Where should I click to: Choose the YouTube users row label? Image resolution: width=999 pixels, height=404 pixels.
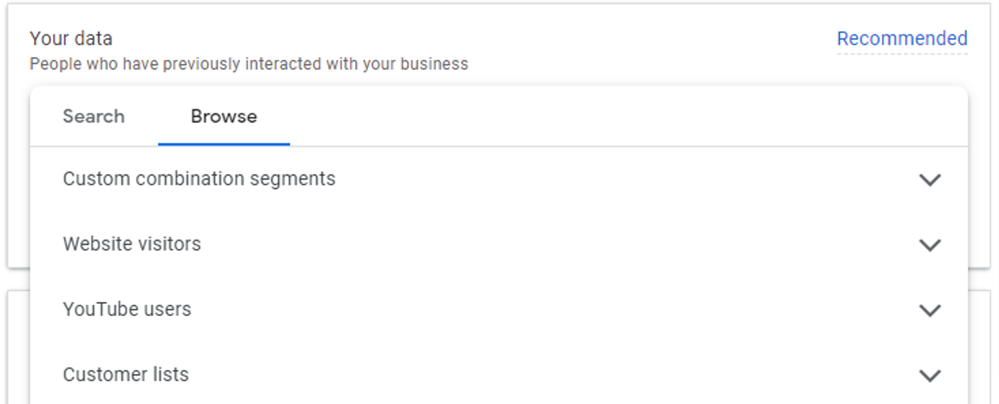pyautogui.click(x=127, y=309)
